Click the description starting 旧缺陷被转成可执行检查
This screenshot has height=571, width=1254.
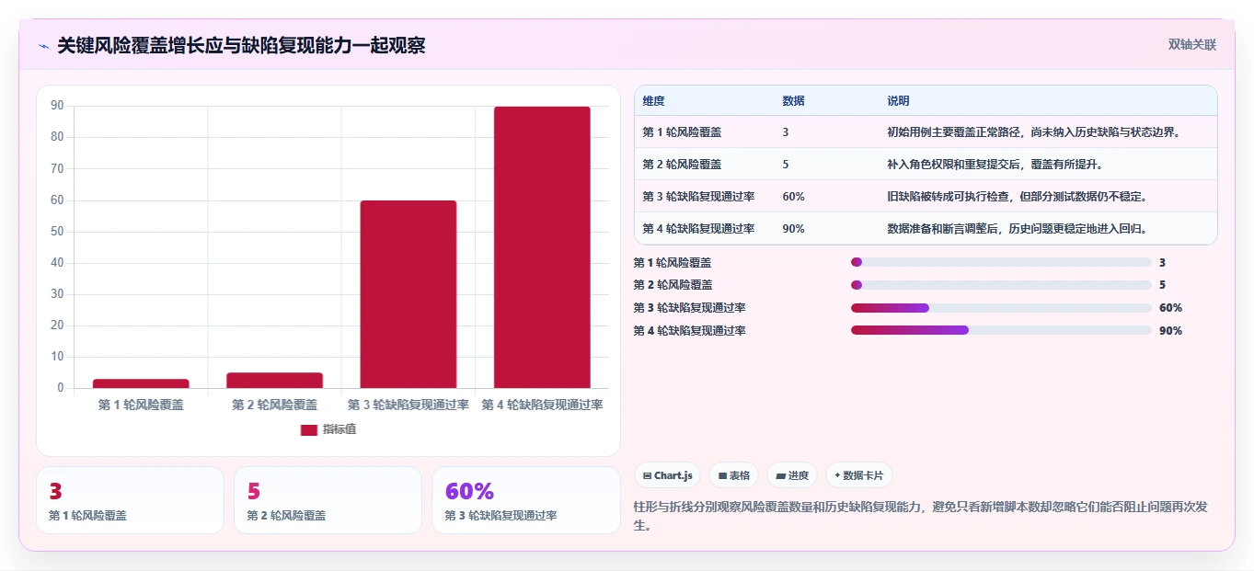1017,197
